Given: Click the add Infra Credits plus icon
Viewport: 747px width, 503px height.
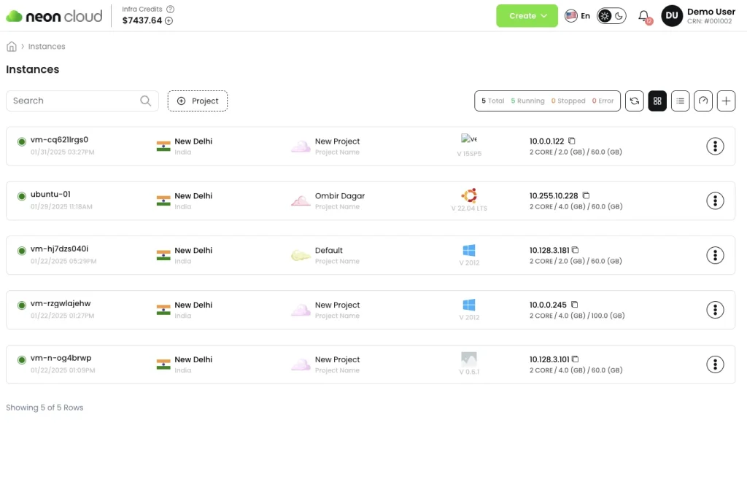Looking at the screenshot, I should point(169,21).
